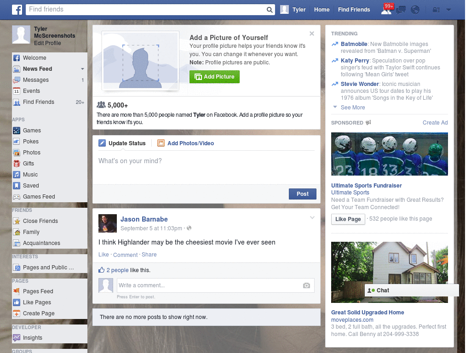Click the search magnifier icon
Image resolution: width=471 pixels, height=353 pixels.
[270, 10]
